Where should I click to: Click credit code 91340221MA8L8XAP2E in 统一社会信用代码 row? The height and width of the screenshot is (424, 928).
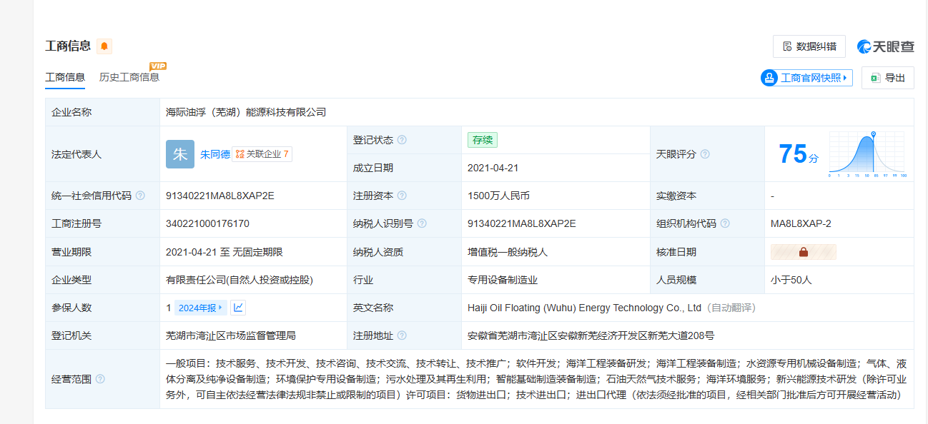[220, 196]
